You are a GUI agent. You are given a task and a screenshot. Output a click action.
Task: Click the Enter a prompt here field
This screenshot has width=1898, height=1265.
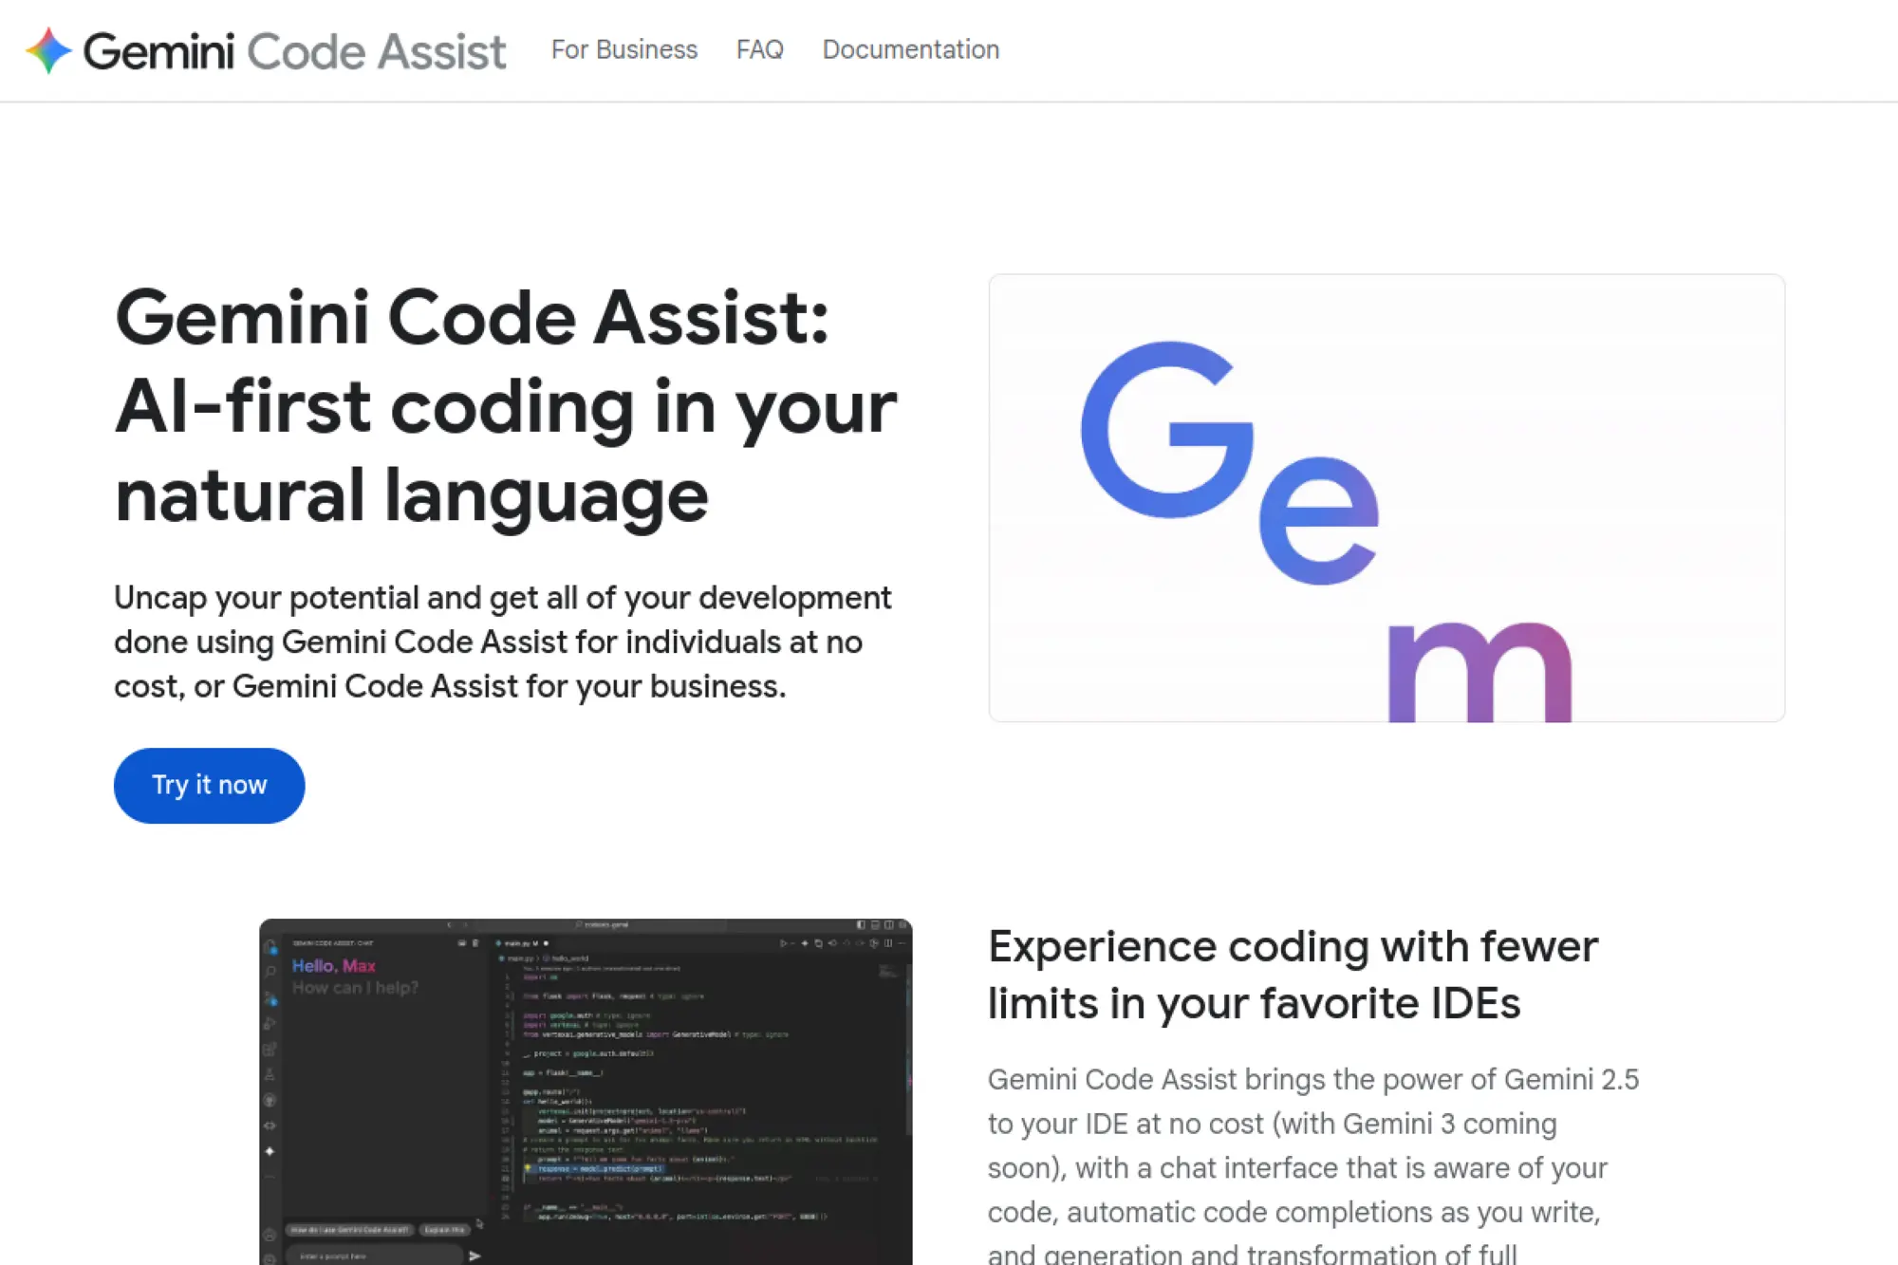pos(374,1255)
